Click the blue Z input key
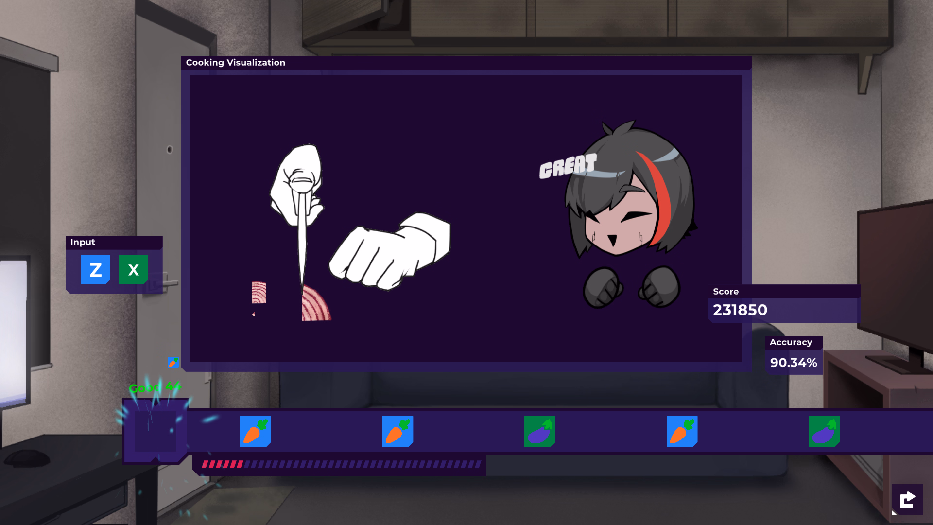This screenshot has width=933, height=525. tap(96, 270)
